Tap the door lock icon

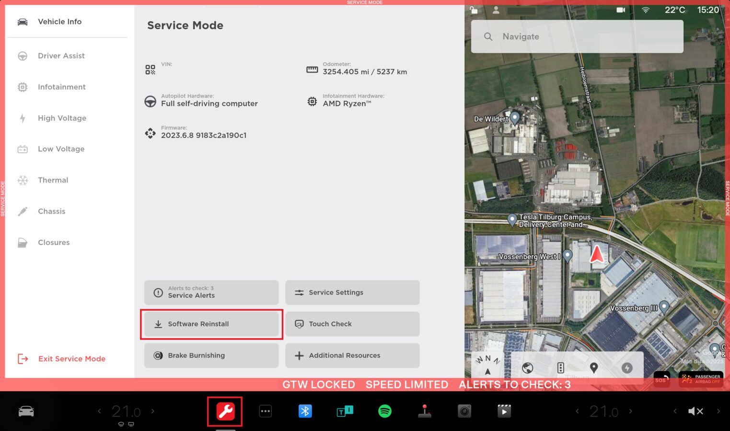pos(474,10)
